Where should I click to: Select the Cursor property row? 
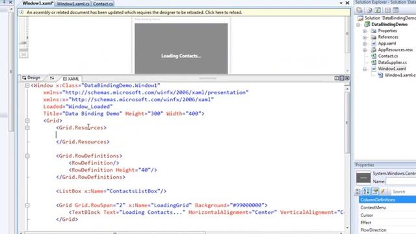pyautogui.click(x=387, y=215)
